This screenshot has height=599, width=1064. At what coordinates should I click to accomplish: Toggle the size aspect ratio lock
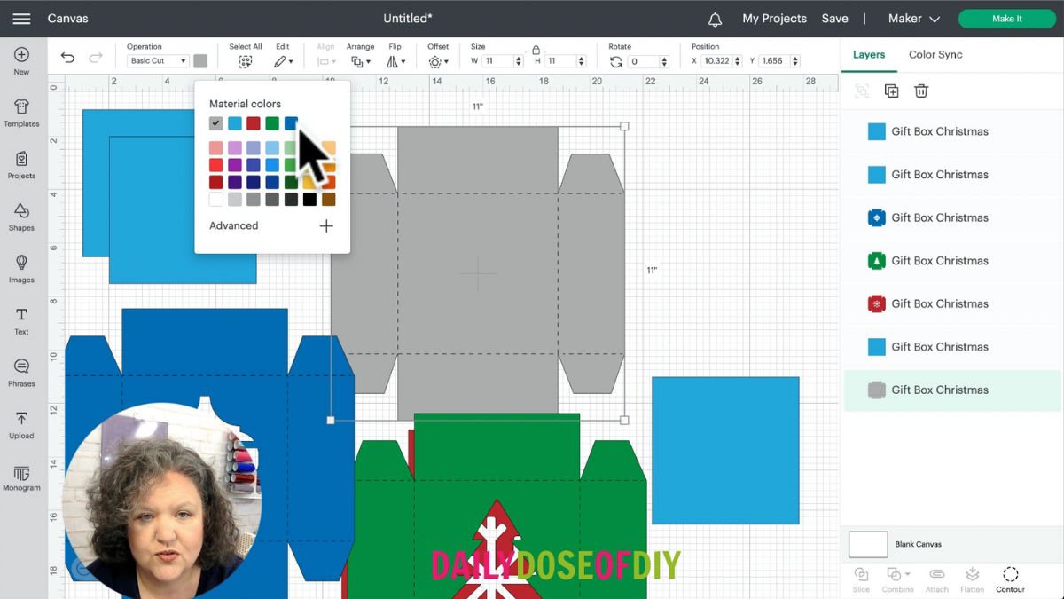536,51
